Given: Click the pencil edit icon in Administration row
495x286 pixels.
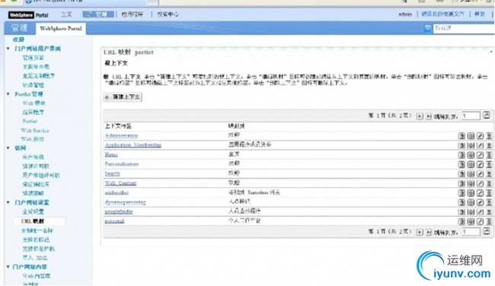Looking at the screenshot, I should [x=480, y=136].
